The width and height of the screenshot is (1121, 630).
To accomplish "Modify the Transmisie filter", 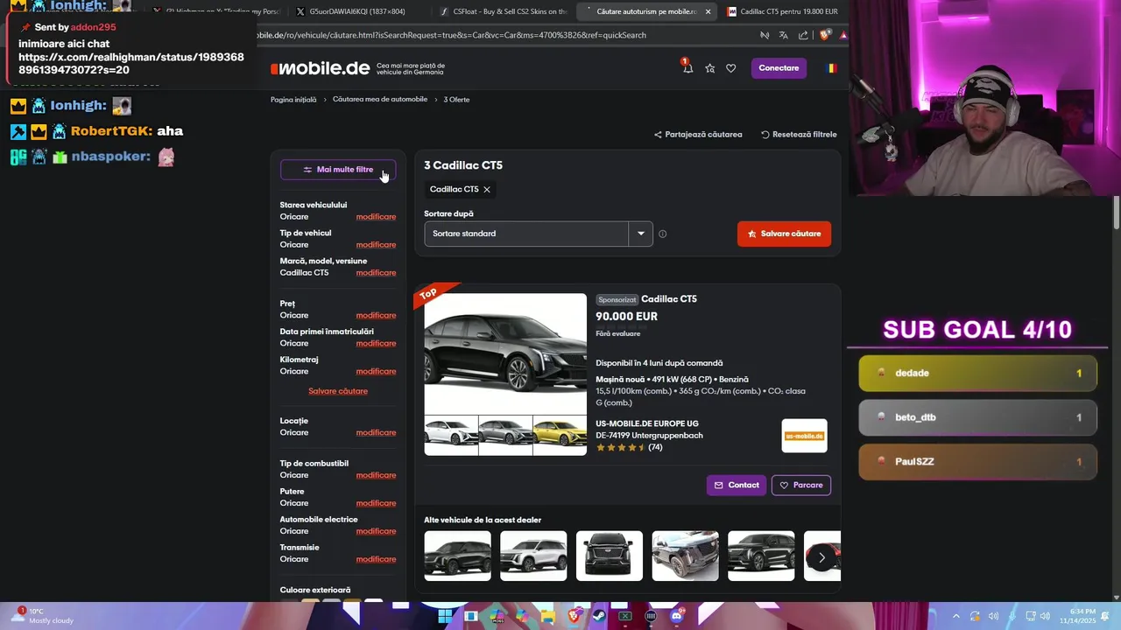I will click(376, 560).
